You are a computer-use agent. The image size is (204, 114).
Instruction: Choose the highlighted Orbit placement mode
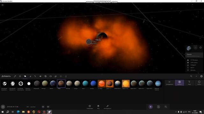point(179,83)
